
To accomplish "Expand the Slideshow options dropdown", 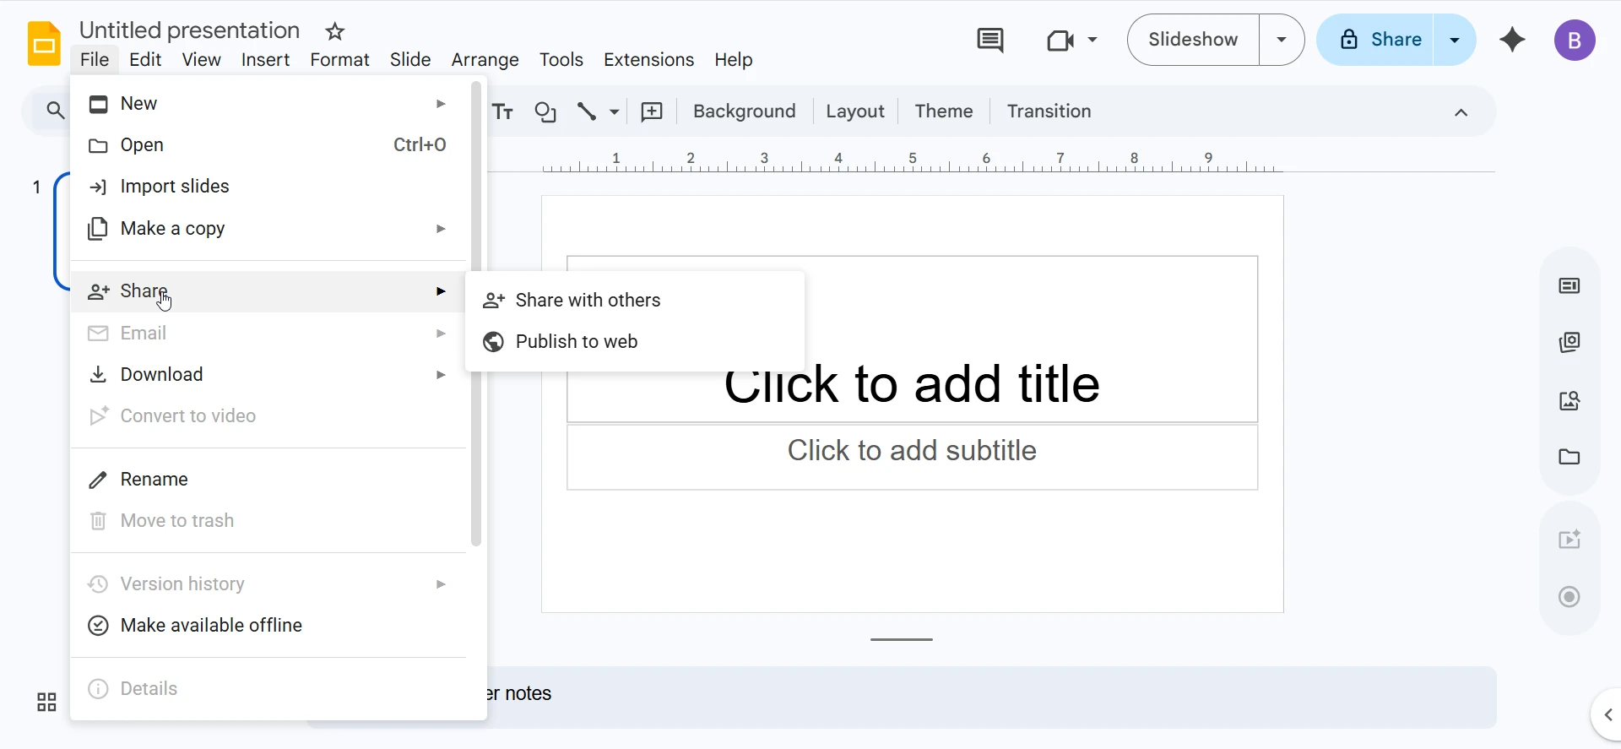I will pyautogui.click(x=1282, y=40).
